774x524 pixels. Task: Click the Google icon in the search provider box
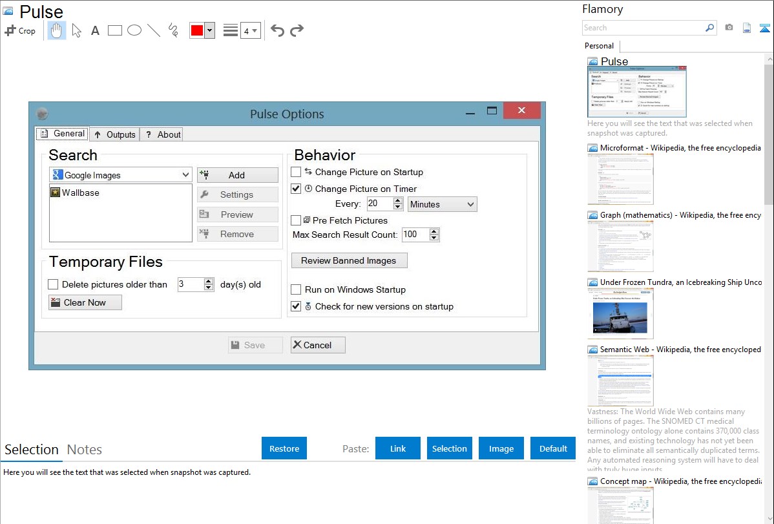click(x=58, y=175)
